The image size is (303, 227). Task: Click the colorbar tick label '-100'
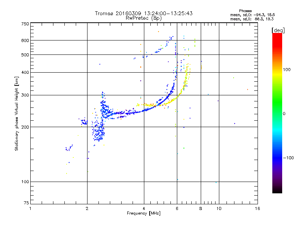[x=288, y=158]
